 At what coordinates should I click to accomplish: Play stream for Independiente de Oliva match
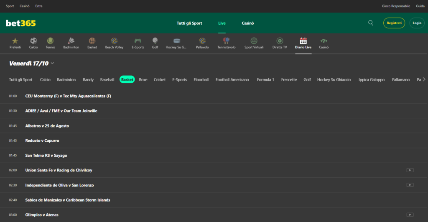(410, 185)
